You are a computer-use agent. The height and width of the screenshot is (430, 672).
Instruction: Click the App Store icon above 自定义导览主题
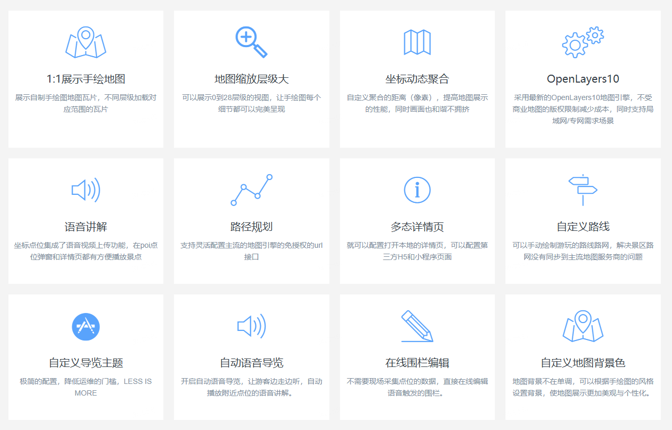[x=86, y=327]
